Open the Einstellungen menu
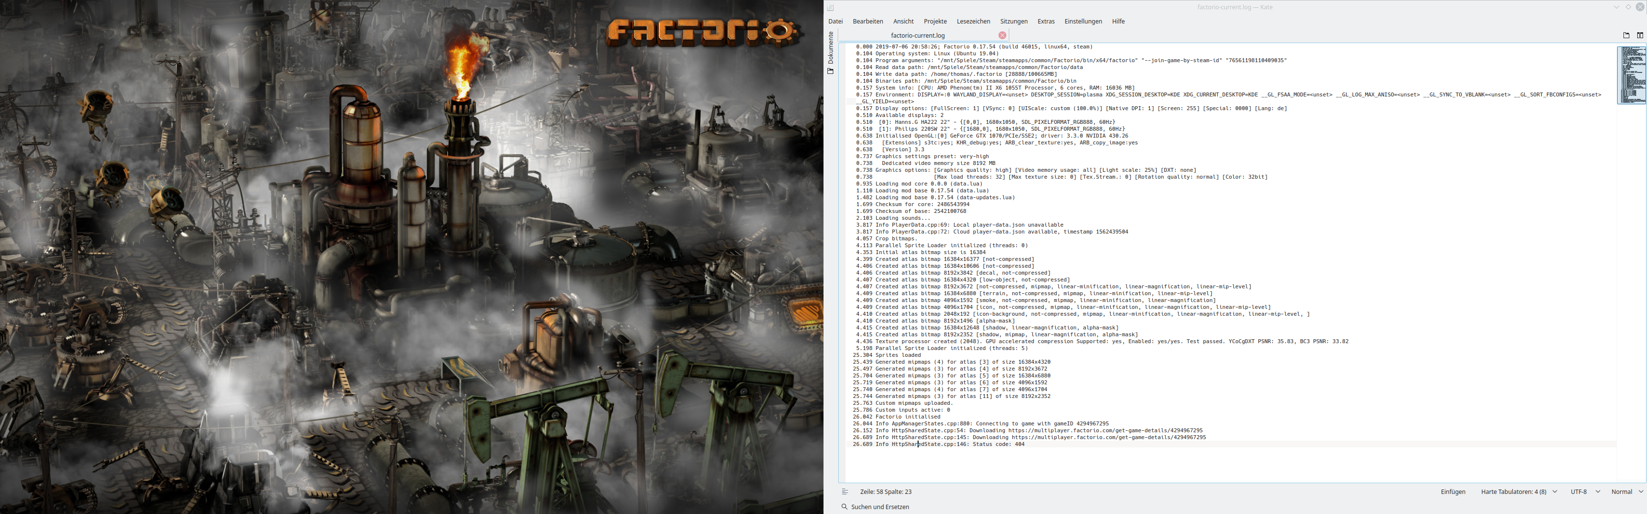 (1083, 22)
